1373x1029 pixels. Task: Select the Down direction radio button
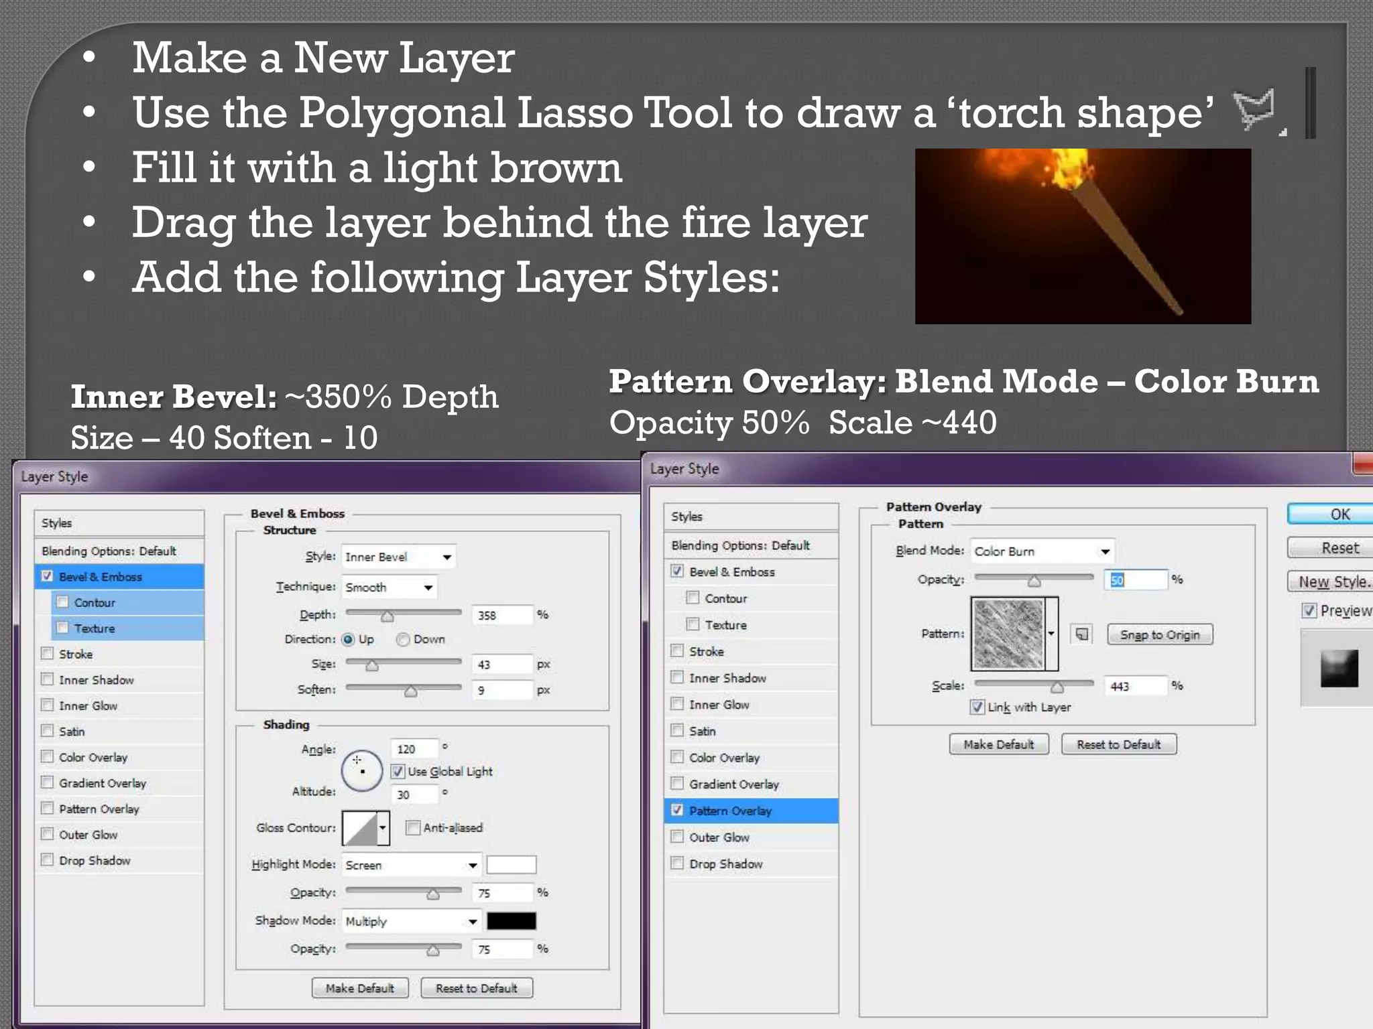click(x=403, y=639)
